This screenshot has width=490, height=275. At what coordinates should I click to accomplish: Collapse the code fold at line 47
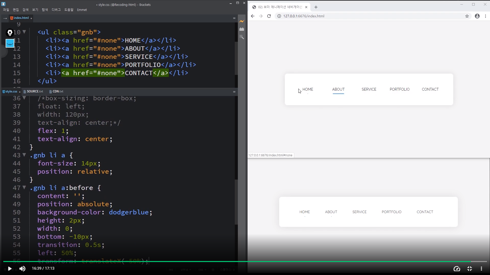click(x=24, y=187)
